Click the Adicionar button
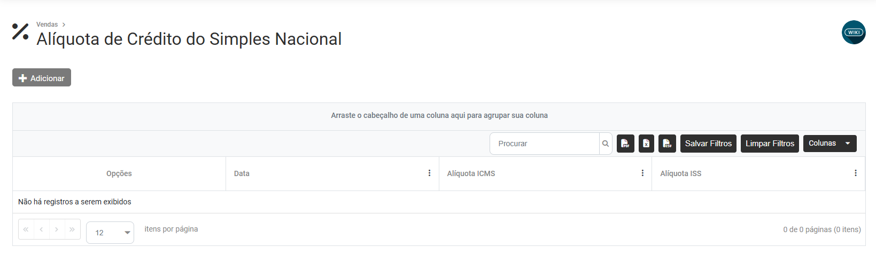 42,78
